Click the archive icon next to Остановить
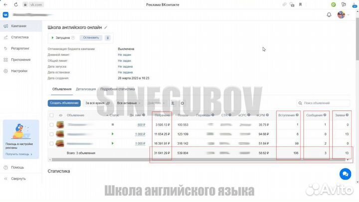 [107, 38]
